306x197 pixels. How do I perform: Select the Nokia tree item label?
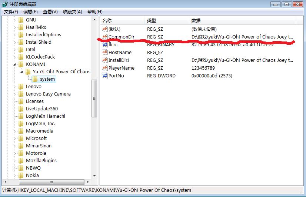pyautogui.click(x=32, y=176)
